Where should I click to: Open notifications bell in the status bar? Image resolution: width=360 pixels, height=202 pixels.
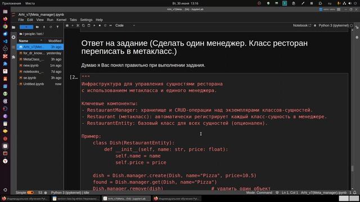(x=355, y=192)
